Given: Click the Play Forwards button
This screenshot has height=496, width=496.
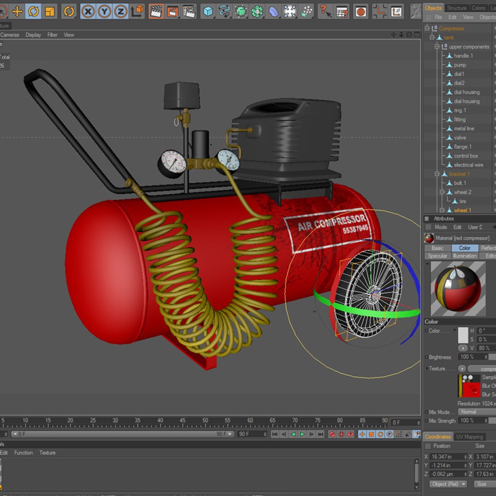Looking at the screenshot, I should point(302,434).
